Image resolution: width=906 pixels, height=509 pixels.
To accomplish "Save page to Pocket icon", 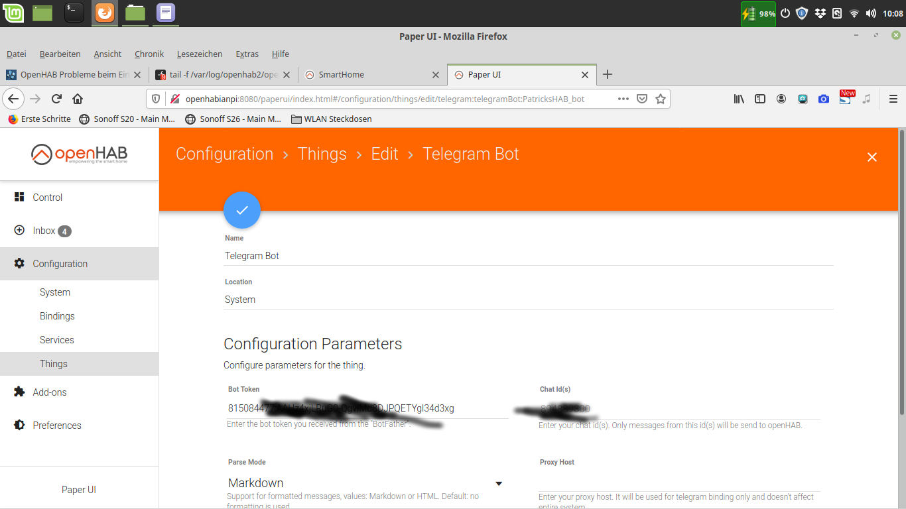I will 642,99.
